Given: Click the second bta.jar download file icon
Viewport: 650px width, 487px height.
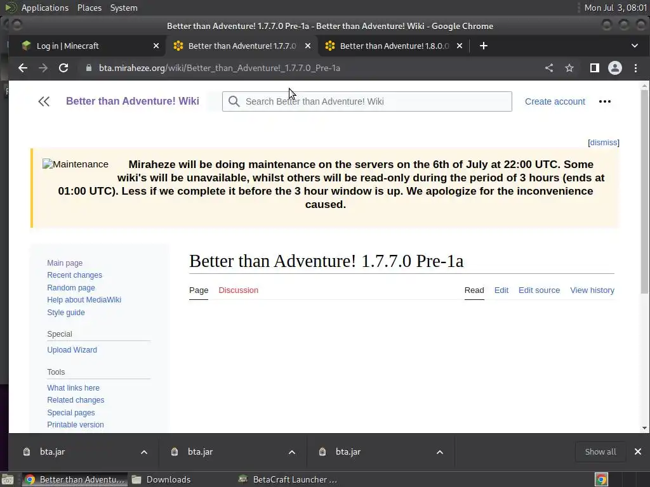Looking at the screenshot, I should 175,451.
